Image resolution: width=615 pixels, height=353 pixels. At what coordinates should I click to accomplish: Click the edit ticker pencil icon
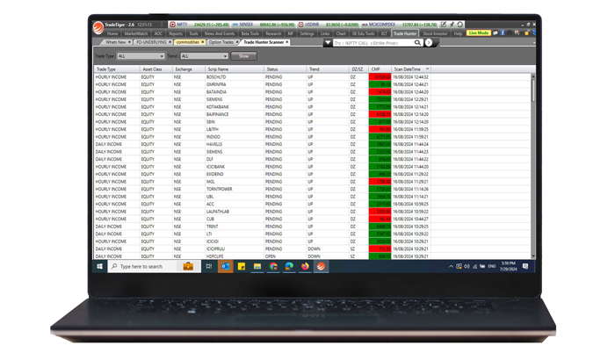[x=443, y=25]
